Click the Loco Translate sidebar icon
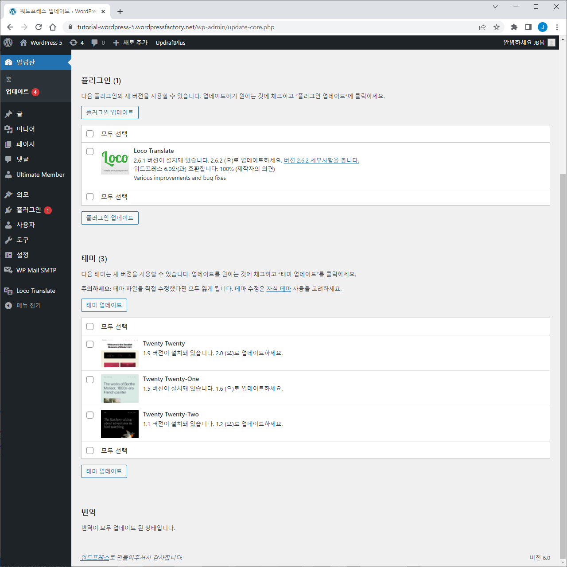Viewport: 567px width, 567px height. click(8, 291)
